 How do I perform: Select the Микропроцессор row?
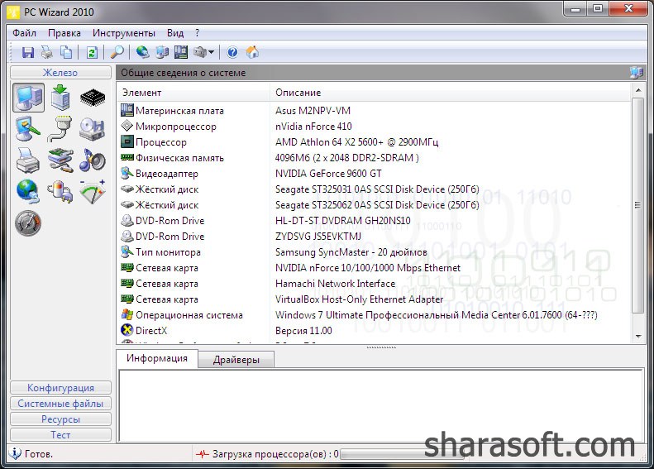click(375, 127)
